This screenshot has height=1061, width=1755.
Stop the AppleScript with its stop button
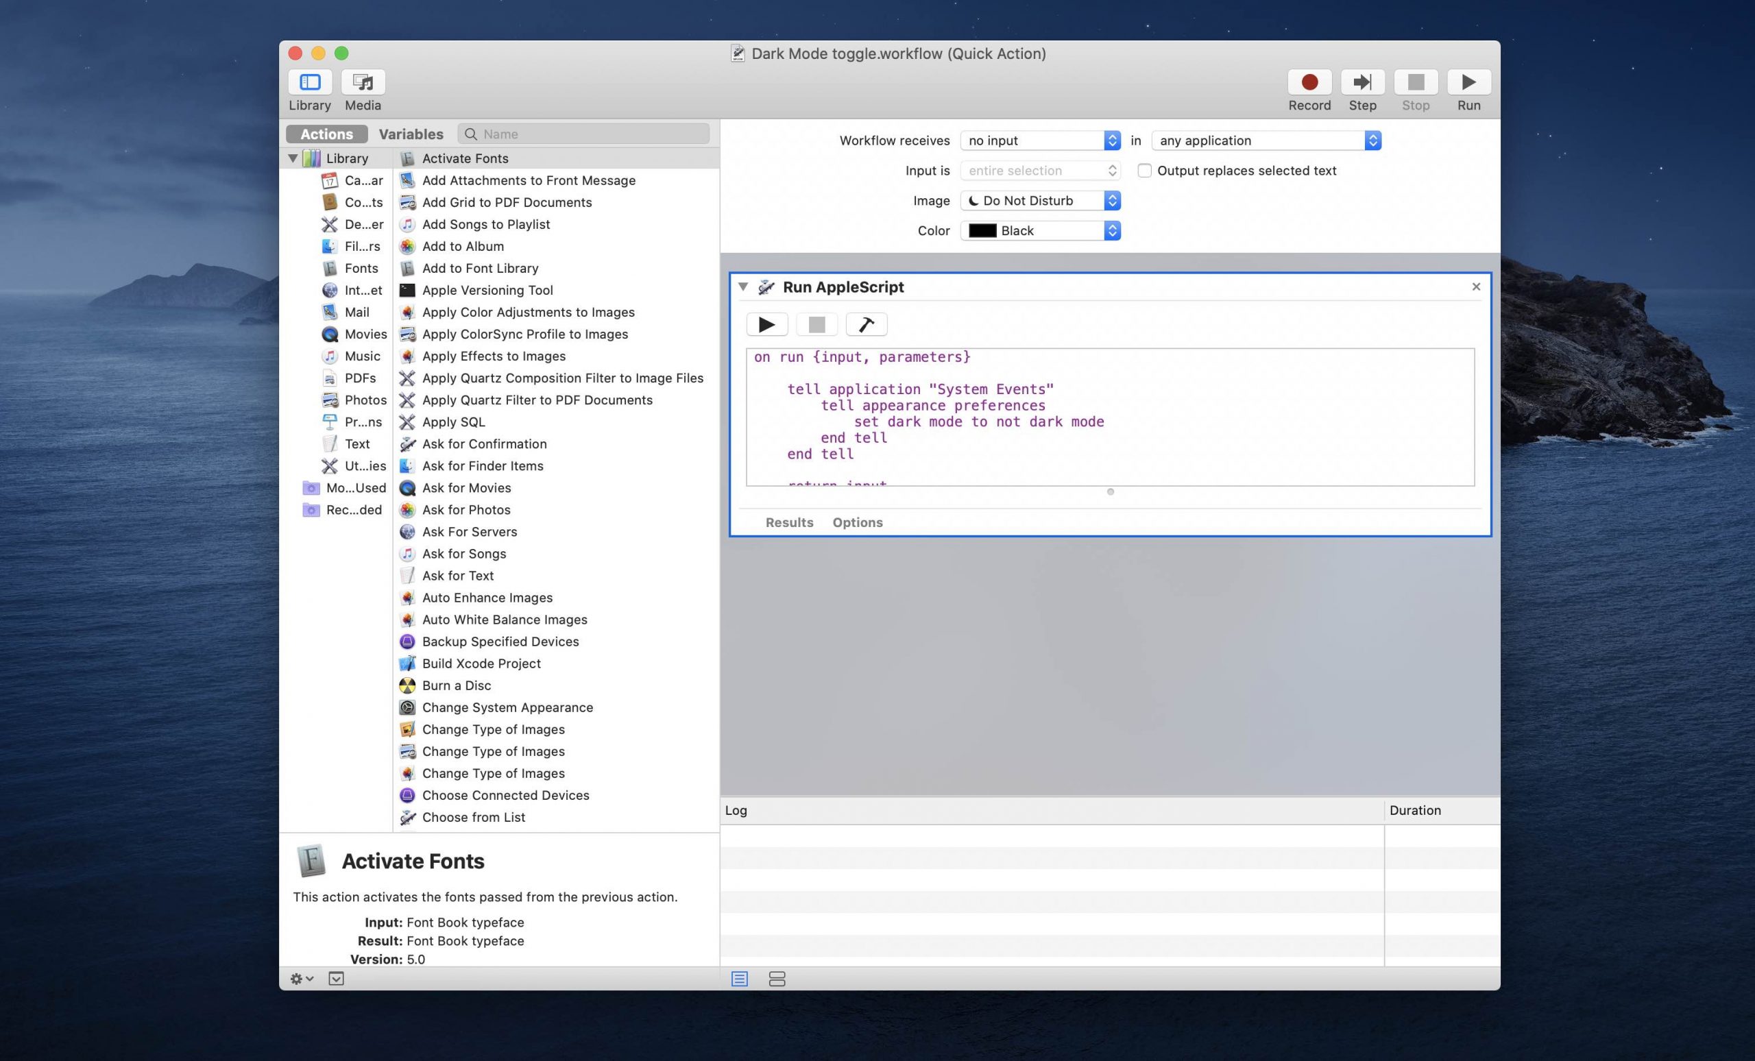(817, 325)
